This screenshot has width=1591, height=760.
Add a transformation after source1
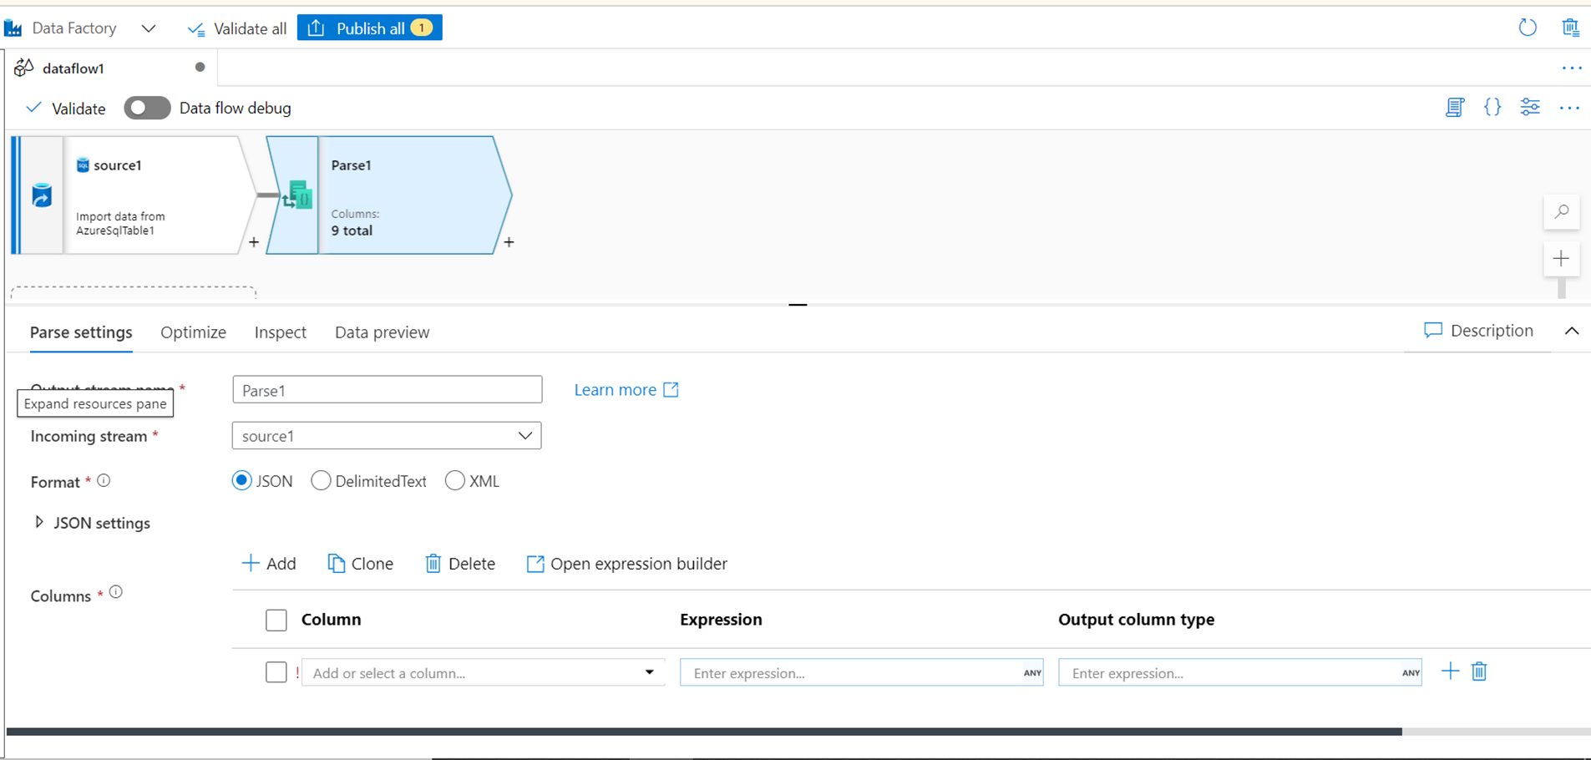point(254,242)
